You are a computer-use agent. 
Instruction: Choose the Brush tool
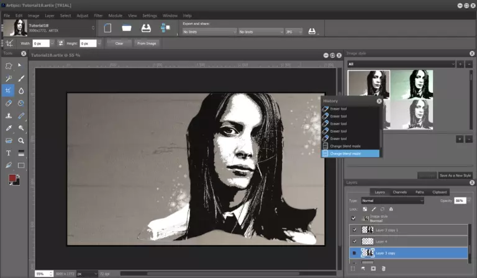21,79
